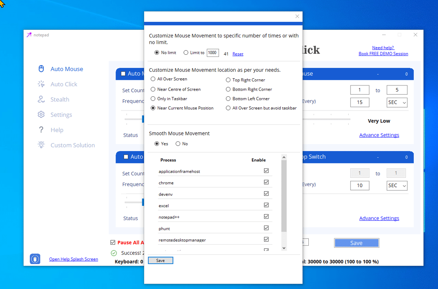Choose No for Smooth Mouse Movement

pyautogui.click(x=178, y=144)
